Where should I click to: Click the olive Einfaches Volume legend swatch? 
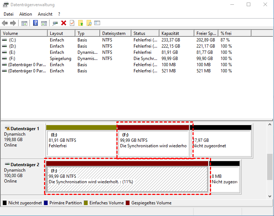click(x=86, y=203)
